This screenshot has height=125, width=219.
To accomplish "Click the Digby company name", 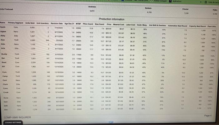I will coord(215,10).
